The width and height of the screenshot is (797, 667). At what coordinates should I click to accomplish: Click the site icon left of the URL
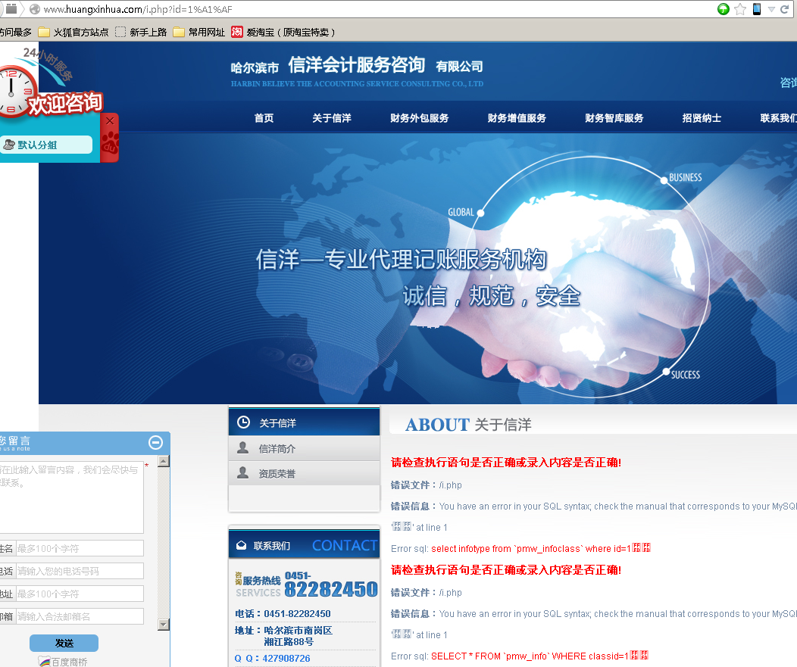pyautogui.click(x=35, y=9)
